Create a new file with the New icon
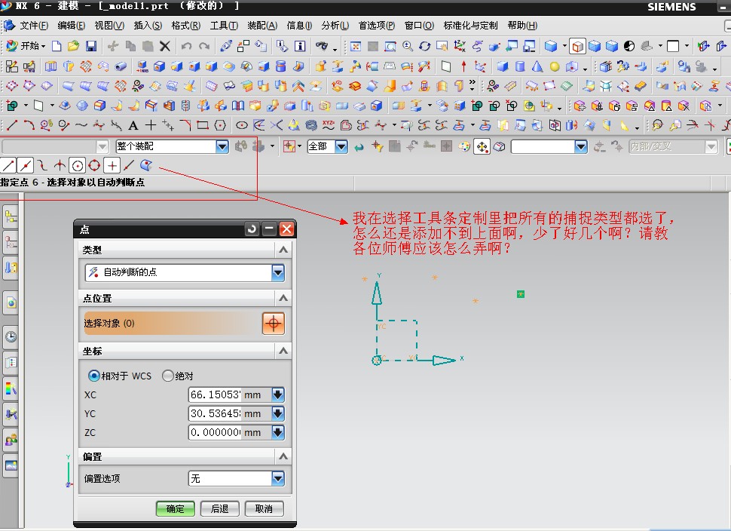Viewport: 731px width, 531px height. point(57,46)
